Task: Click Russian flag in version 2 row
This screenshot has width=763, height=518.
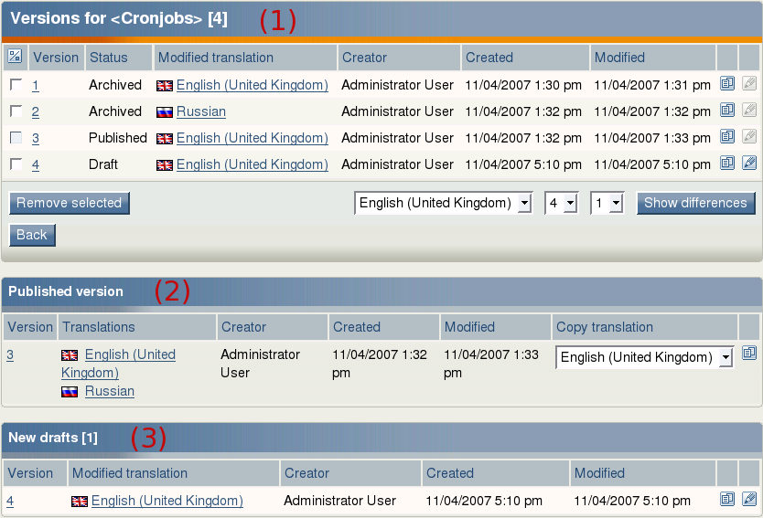Action: pos(165,112)
